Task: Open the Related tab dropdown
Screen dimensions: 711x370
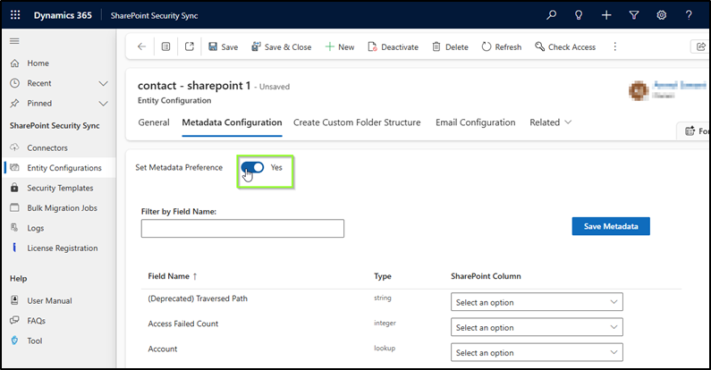Action: click(550, 122)
